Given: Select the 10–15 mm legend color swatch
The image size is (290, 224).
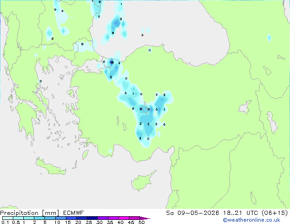Looking at the screenshot, I should click(x=60, y=218).
